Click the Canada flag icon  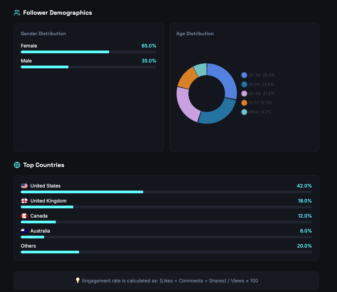(24, 215)
